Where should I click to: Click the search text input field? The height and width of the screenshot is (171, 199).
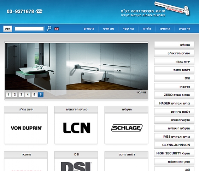(x=29, y=29)
